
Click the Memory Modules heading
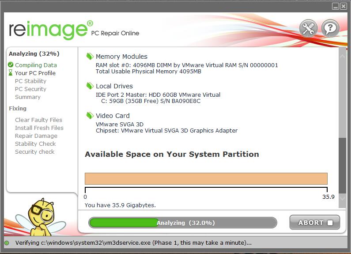pyautogui.click(x=121, y=57)
